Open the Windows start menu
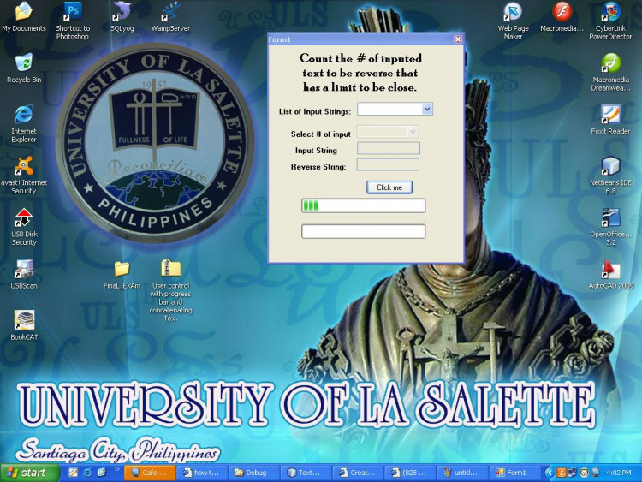 (x=29, y=473)
